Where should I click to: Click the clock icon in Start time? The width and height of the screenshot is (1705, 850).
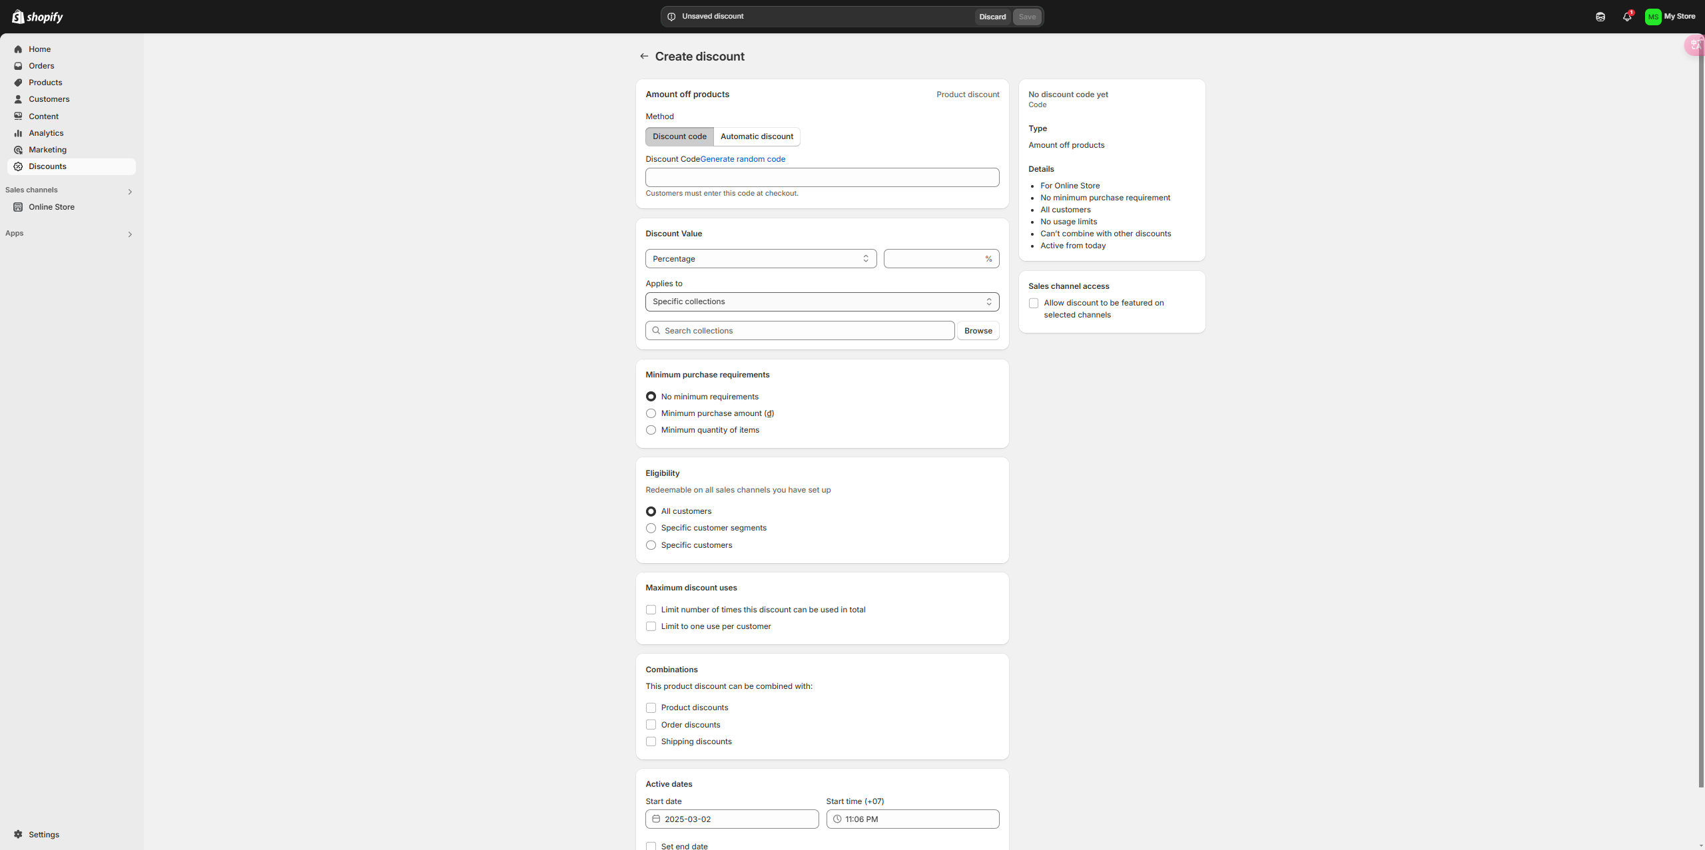tap(837, 819)
